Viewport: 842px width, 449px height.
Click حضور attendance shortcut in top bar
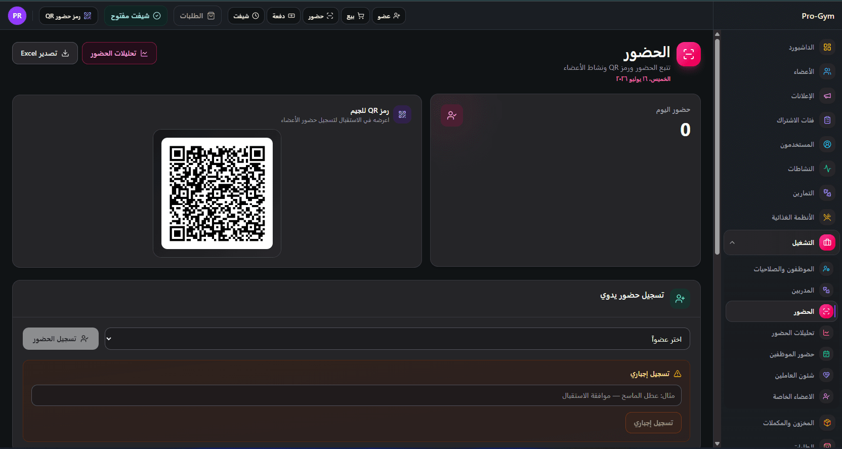tap(321, 16)
